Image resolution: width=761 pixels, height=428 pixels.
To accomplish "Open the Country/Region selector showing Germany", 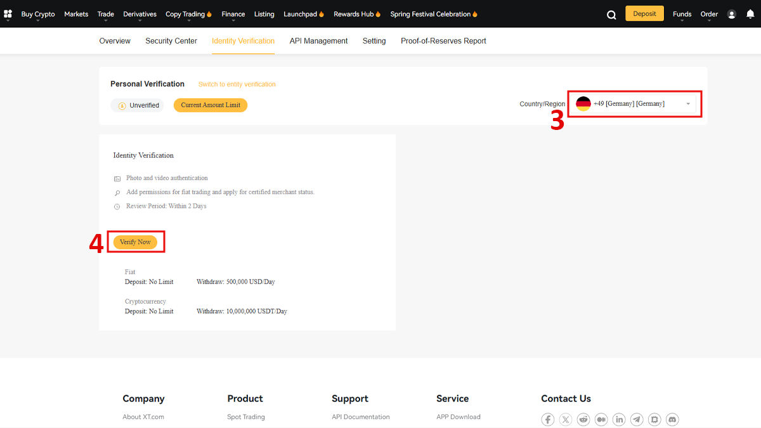I will pyautogui.click(x=634, y=104).
